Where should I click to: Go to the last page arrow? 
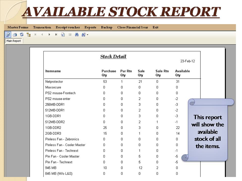click(56, 35)
